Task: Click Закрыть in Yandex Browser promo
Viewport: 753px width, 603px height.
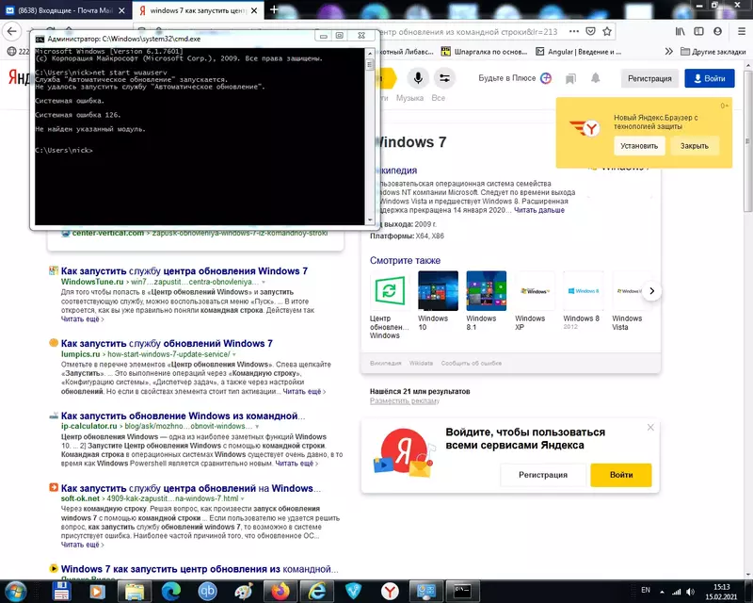Action: click(694, 146)
